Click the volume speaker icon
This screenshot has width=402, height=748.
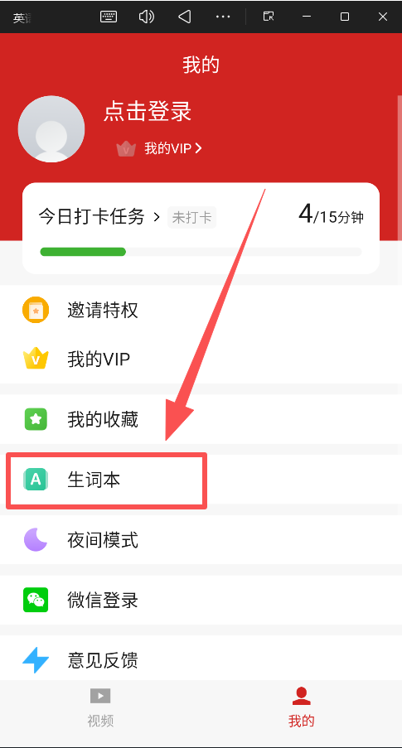point(147,17)
